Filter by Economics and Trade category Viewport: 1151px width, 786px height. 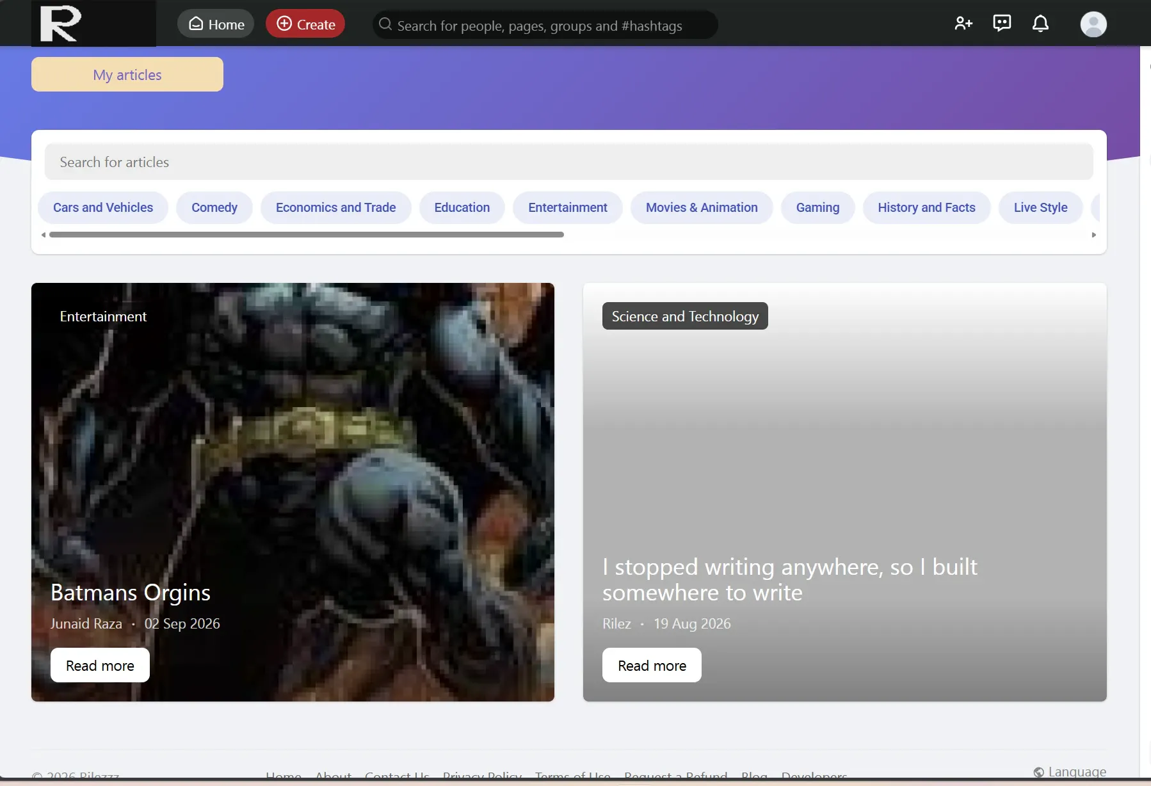(x=335, y=207)
